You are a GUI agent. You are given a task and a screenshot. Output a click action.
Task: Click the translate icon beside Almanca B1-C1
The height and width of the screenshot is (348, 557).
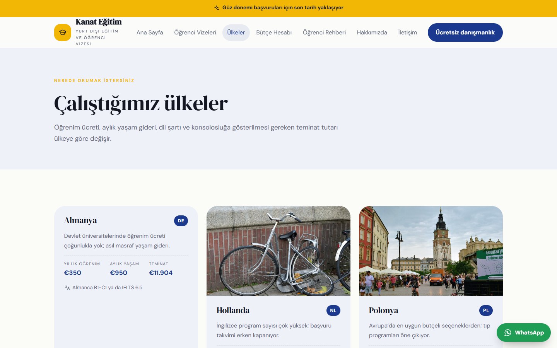pos(67,287)
